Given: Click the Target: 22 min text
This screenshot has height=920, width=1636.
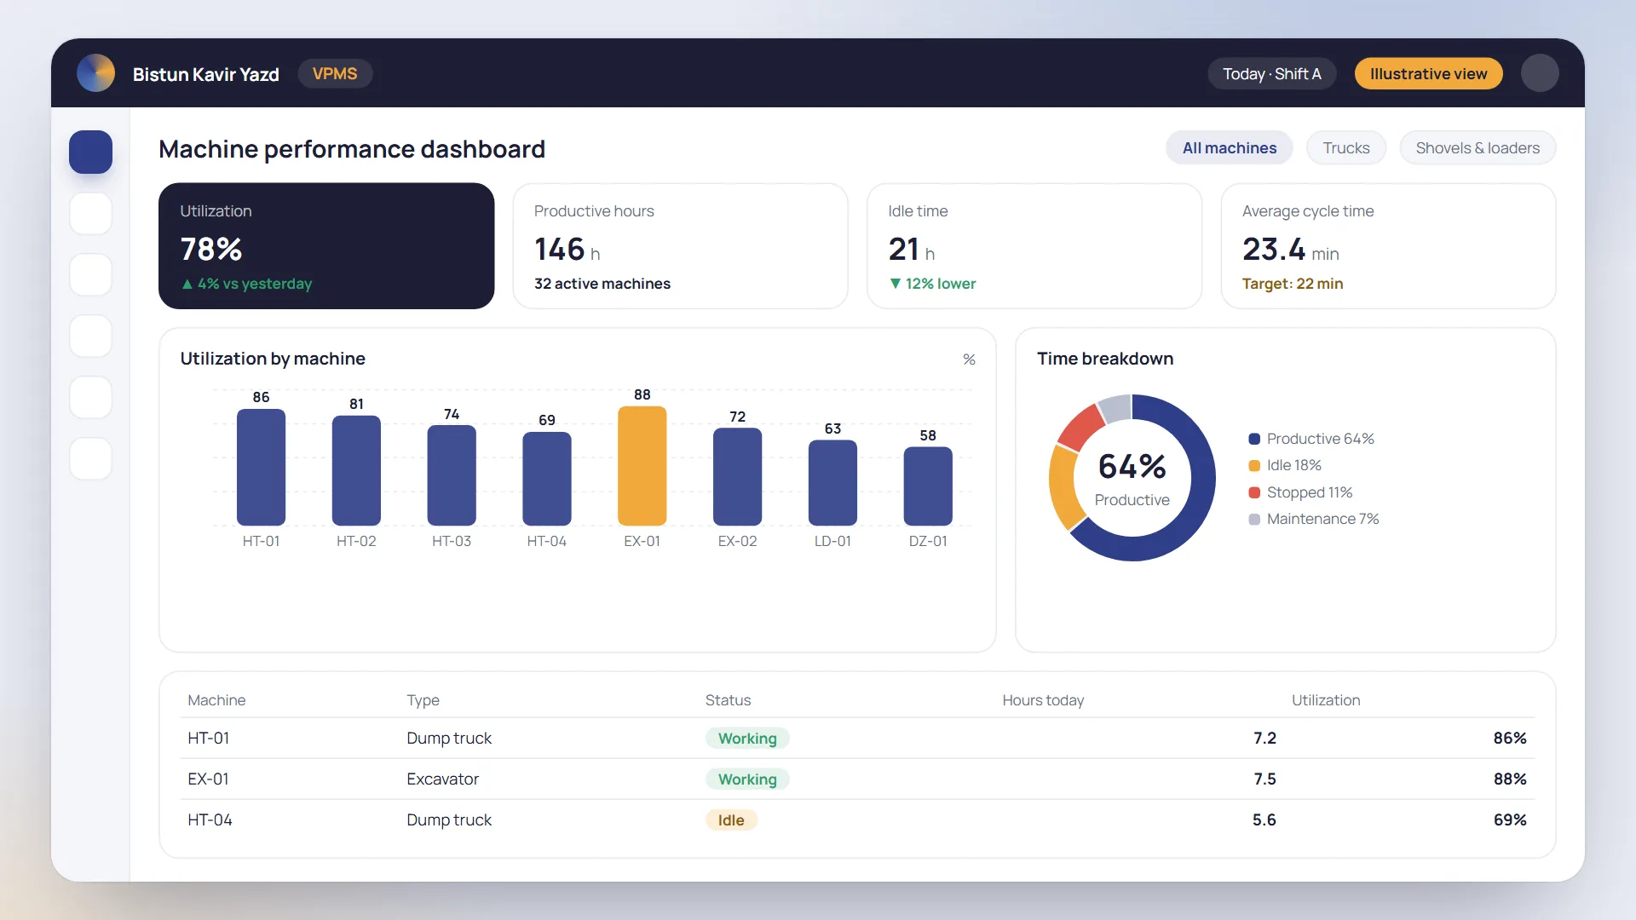Looking at the screenshot, I should pos(1293,284).
